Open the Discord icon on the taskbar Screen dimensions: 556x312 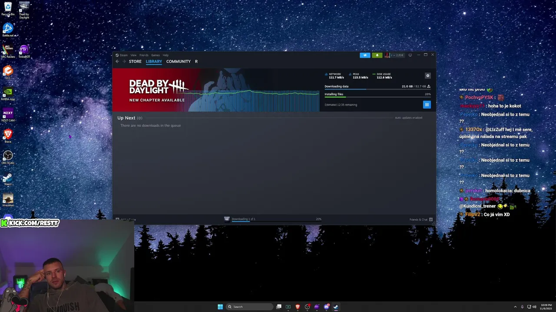[x=326, y=307]
